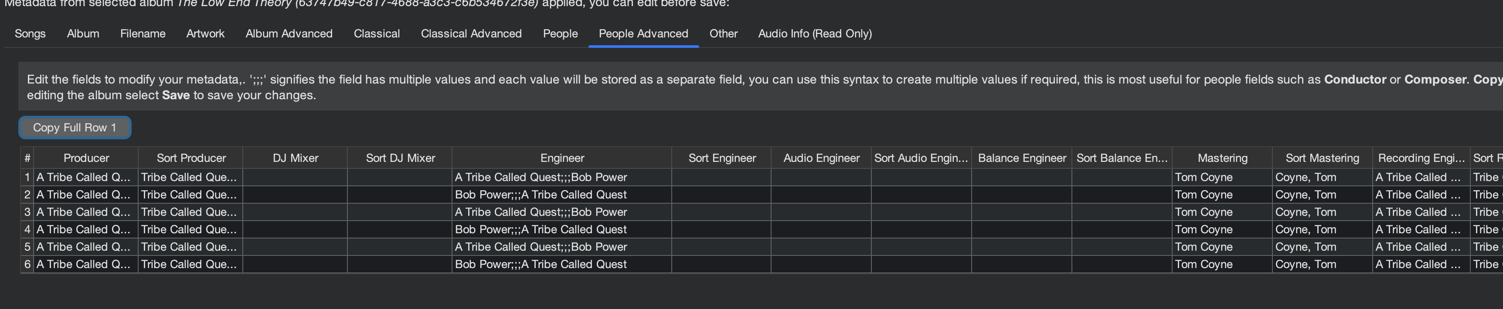Open the Classical Advanced tab
1503x309 pixels.
[472, 34]
